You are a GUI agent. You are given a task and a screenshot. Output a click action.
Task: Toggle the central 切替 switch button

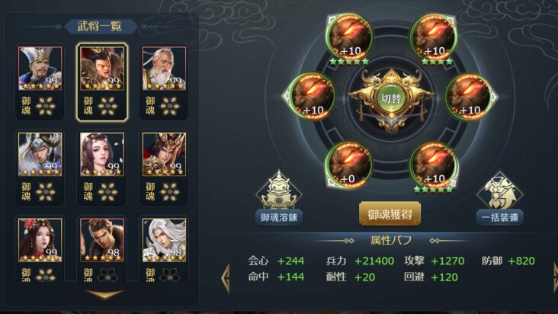click(x=391, y=98)
